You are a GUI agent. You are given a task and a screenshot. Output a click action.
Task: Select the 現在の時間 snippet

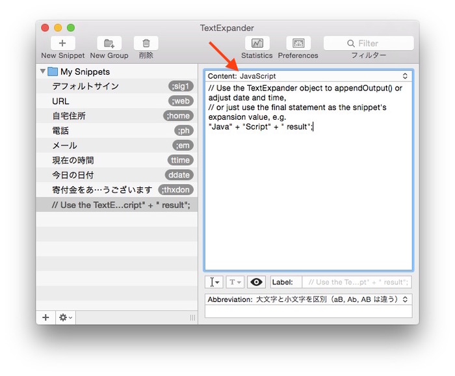tap(117, 160)
